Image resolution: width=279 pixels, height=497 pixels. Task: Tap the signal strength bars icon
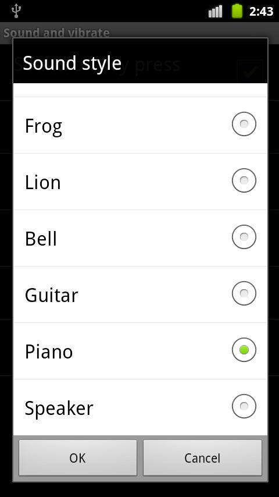point(215,12)
